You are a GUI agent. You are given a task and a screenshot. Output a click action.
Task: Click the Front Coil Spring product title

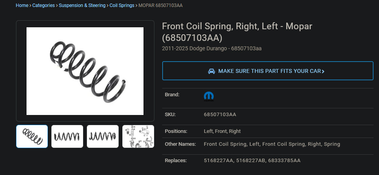click(237, 32)
